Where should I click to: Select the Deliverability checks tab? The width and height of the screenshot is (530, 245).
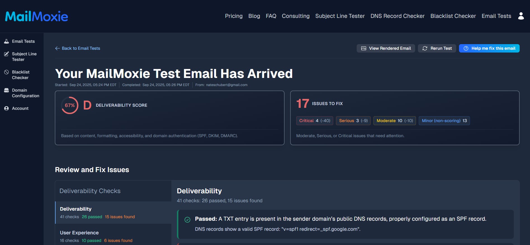pyautogui.click(x=113, y=213)
